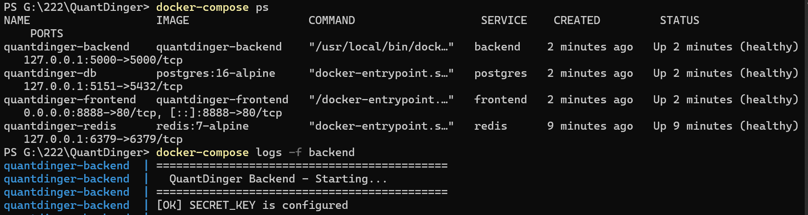This screenshot has height=215, width=808.
Task: Click the NAME column header
Action: coord(17,21)
